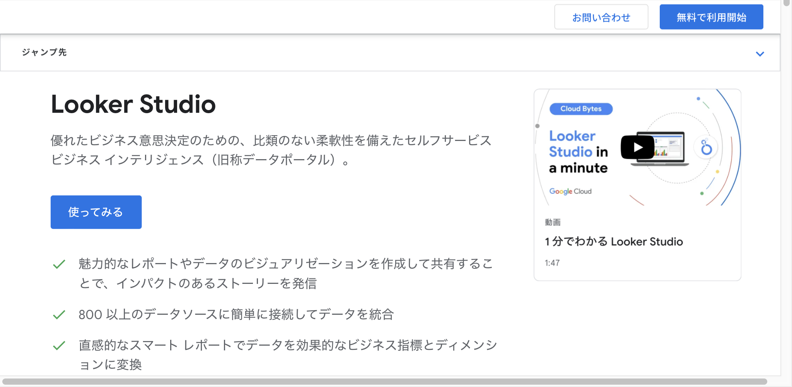Screen dimensions: 792x387
Task: Click the Cloud Bytes badge
Action: [581, 109]
